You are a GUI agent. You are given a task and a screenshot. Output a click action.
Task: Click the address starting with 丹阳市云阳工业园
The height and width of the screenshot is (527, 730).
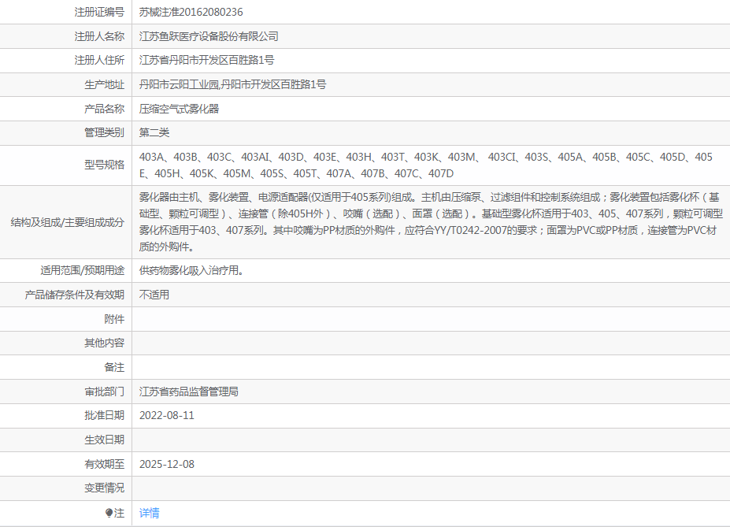point(232,85)
